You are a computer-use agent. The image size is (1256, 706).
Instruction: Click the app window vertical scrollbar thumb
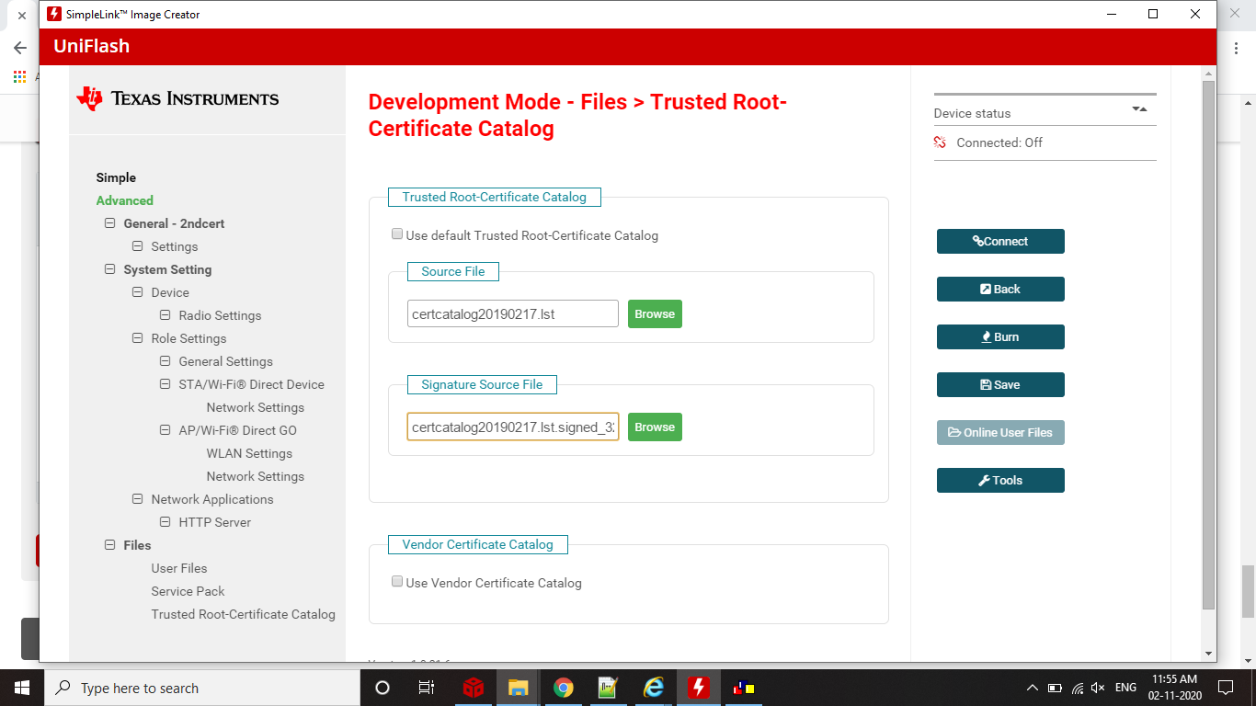click(1208, 345)
